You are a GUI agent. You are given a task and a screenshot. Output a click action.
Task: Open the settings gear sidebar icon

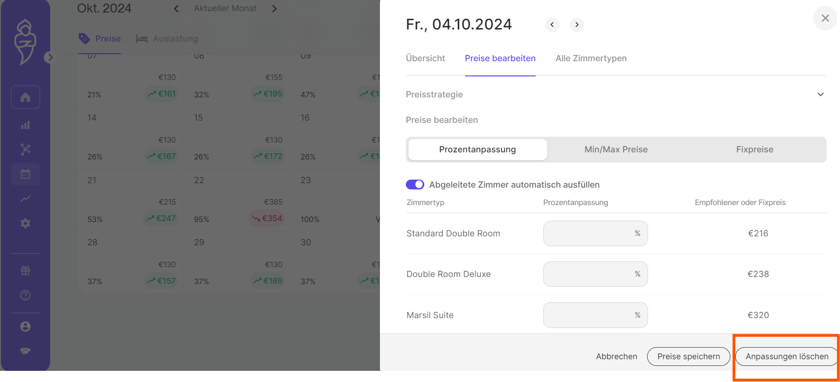pos(26,223)
